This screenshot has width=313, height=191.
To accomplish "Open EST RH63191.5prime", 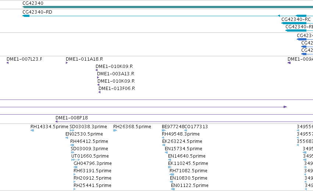I will coord(92,171).
